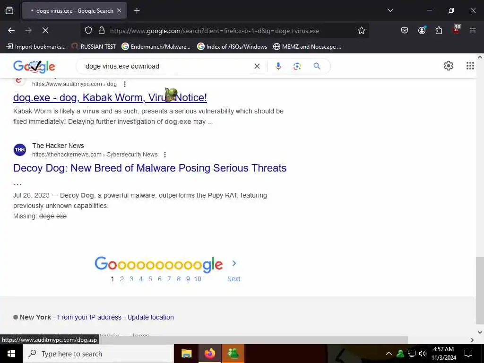This screenshot has height=363, width=484.
Task: Click Next results page link
Action: [233, 279]
